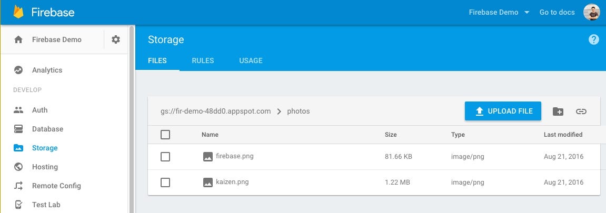Click the sidebar vertical scrollbar
Screen dimensions: 606x213
click(132, 119)
